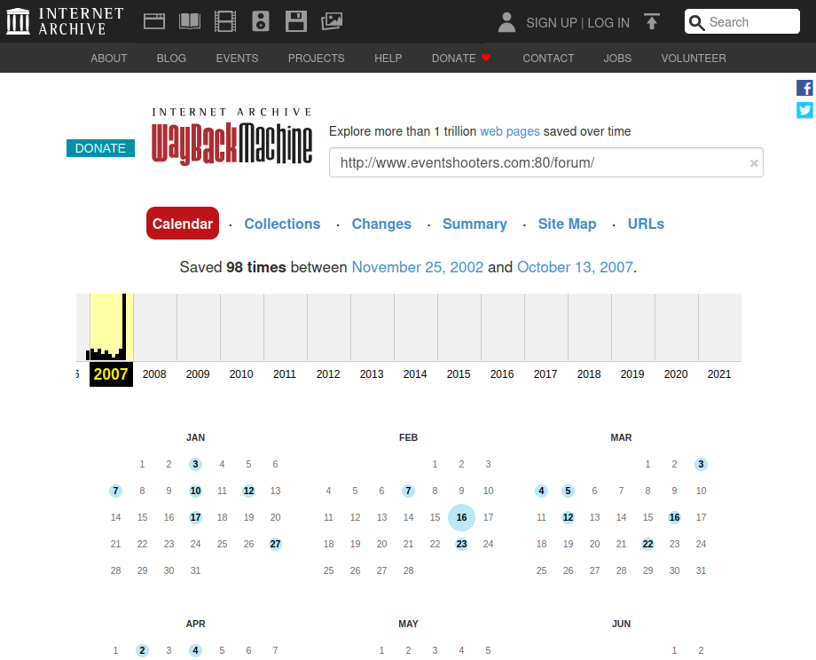Image resolution: width=816 pixels, height=660 pixels.
Task: Open the Changes tab
Action: tap(381, 224)
